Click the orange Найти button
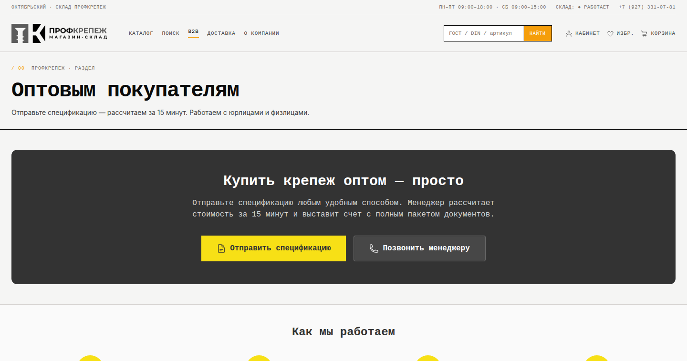This screenshot has width=687, height=361. click(538, 33)
